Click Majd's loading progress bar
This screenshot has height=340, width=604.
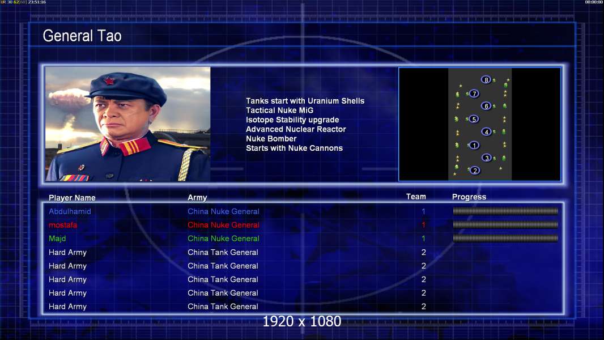coord(505,239)
